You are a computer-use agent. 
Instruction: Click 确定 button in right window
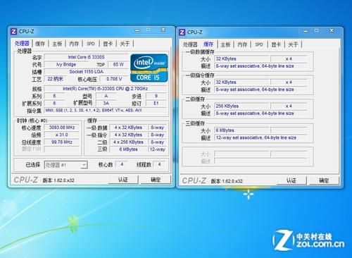(x=324, y=180)
